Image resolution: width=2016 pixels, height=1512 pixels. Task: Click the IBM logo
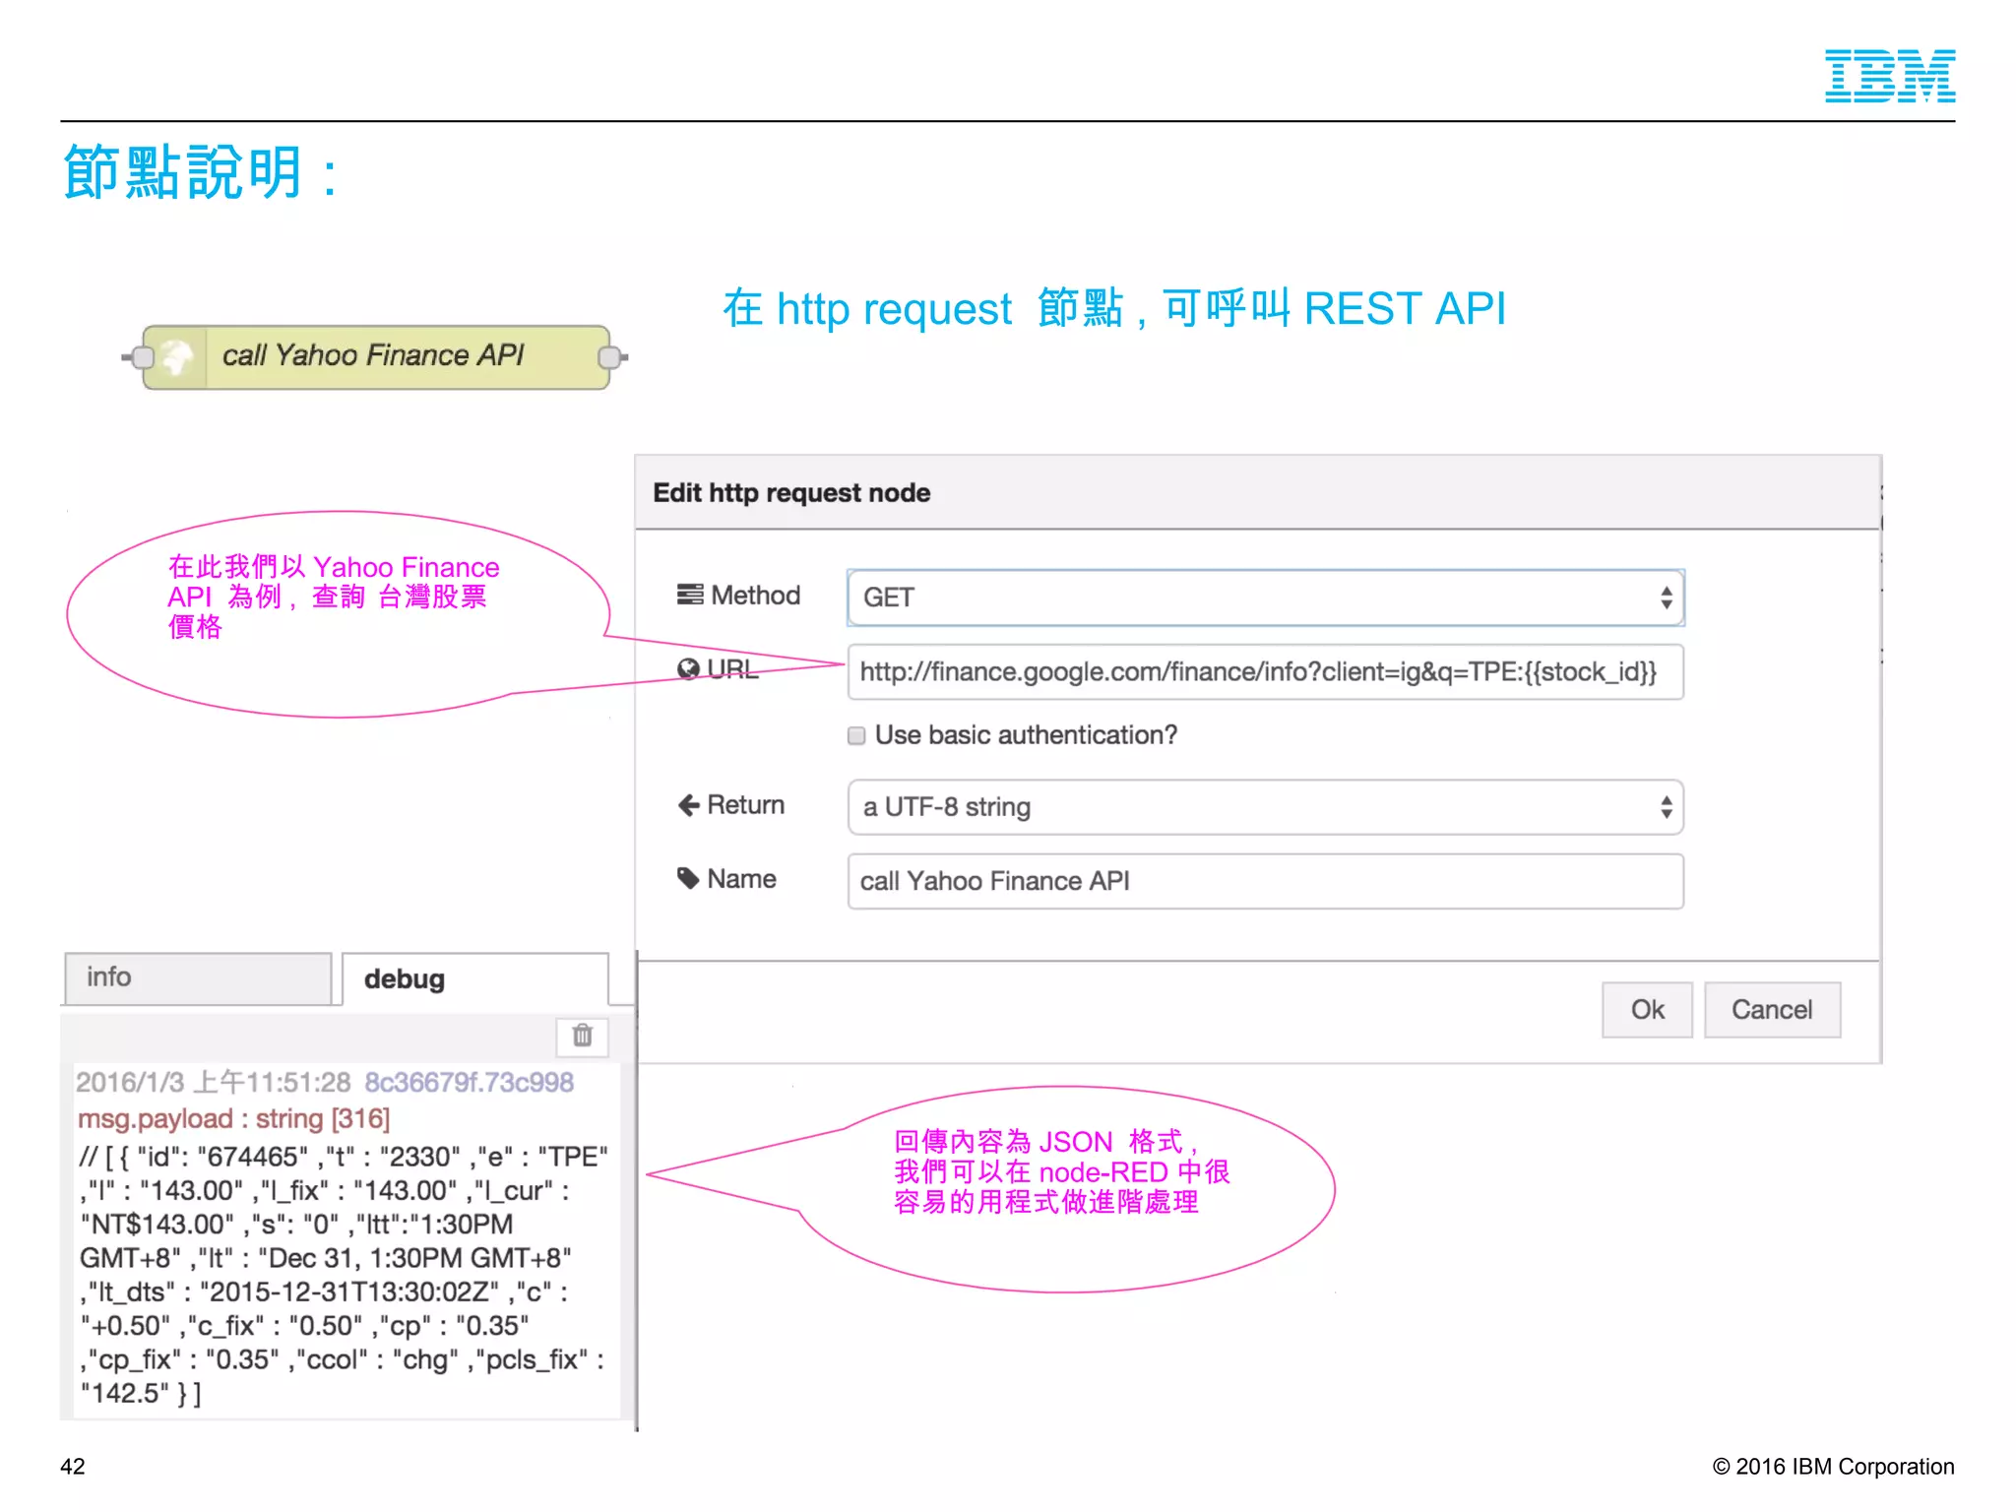pyautogui.click(x=1890, y=76)
